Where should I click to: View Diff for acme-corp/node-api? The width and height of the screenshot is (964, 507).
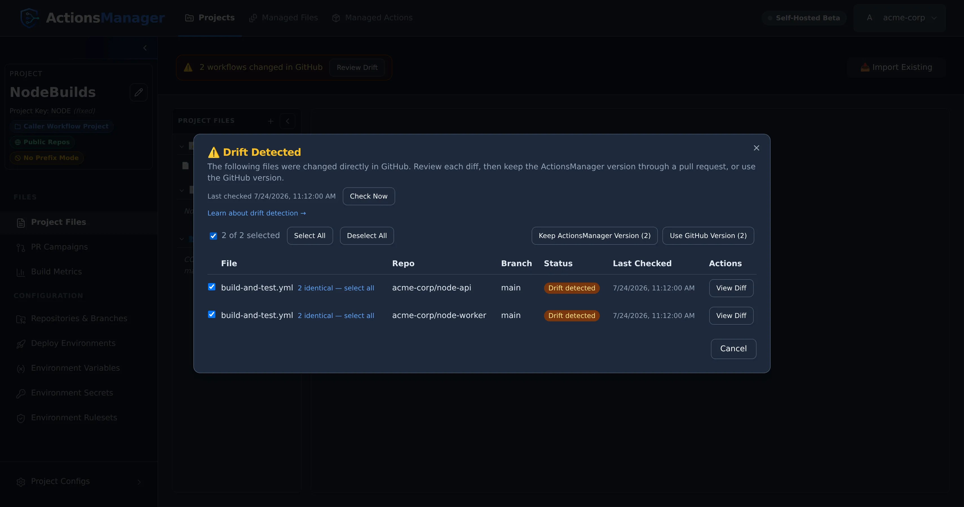click(731, 288)
